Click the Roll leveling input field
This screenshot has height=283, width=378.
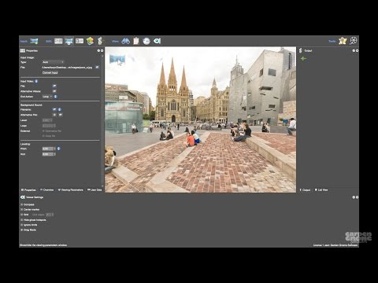point(48,154)
